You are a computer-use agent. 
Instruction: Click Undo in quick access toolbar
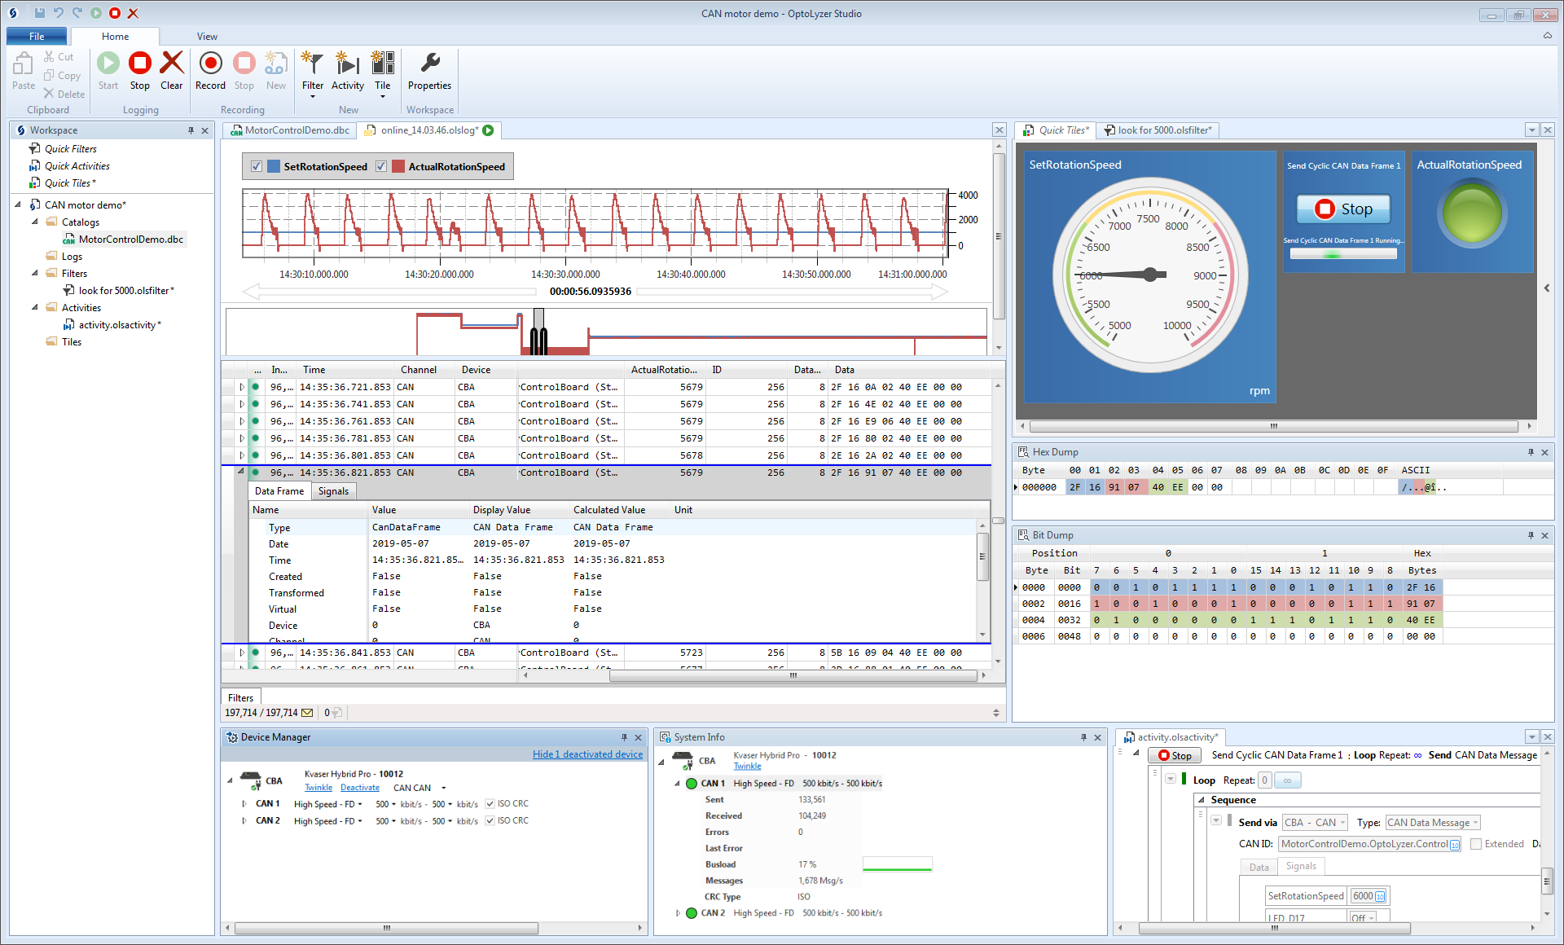coord(58,13)
